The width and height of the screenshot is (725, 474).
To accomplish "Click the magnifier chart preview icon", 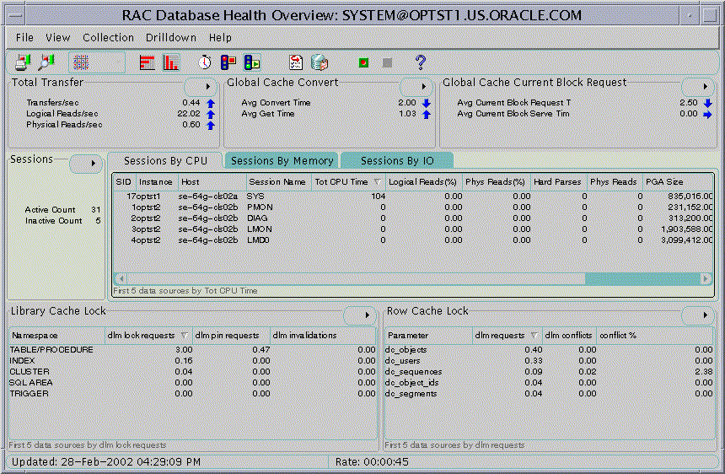I will pos(46,62).
